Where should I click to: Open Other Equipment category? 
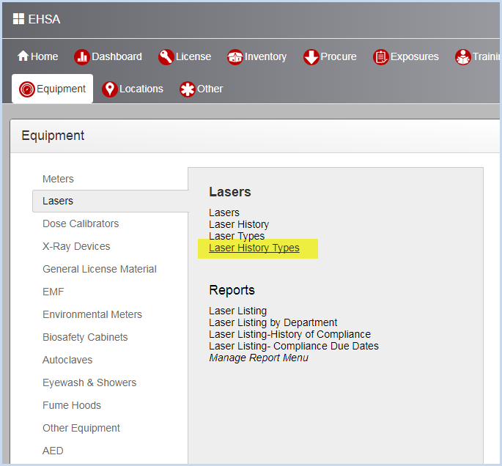pyautogui.click(x=81, y=428)
